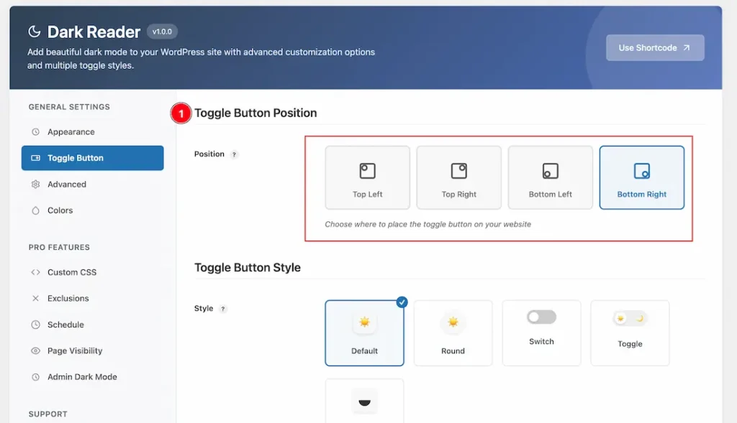Click the checkmark badge on Default style
Screen dimensions: 737x423
[x=402, y=302]
